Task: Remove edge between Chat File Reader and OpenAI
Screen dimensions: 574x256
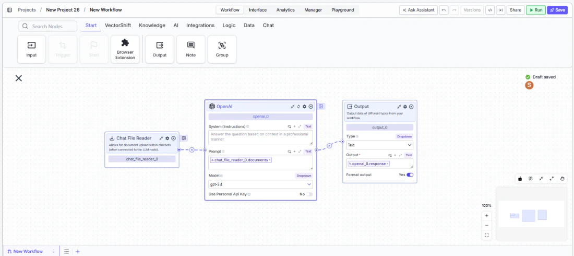Action: [x=192, y=150]
